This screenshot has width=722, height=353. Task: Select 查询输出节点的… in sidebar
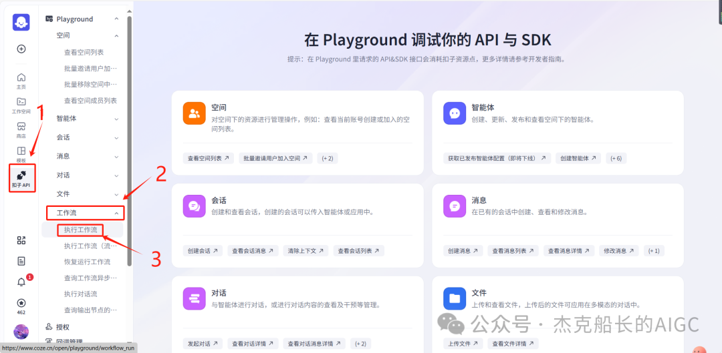pyautogui.click(x=91, y=310)
